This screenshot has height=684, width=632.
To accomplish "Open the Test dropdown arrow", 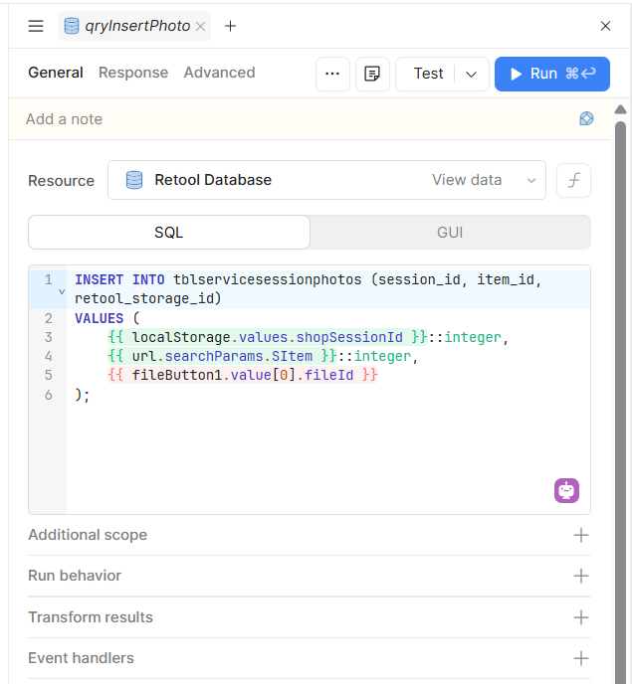I will [x=472, y=74].
